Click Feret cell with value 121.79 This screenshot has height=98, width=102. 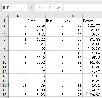(92, 25)
